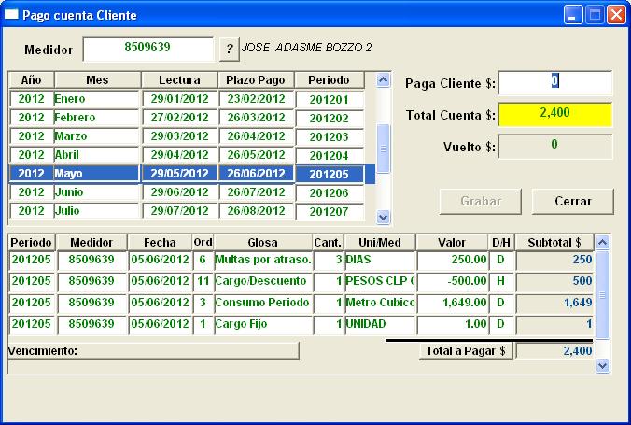Click the Plazo Pago column header
The height and width of the screenshot is (425, 631).
point(257,80)
